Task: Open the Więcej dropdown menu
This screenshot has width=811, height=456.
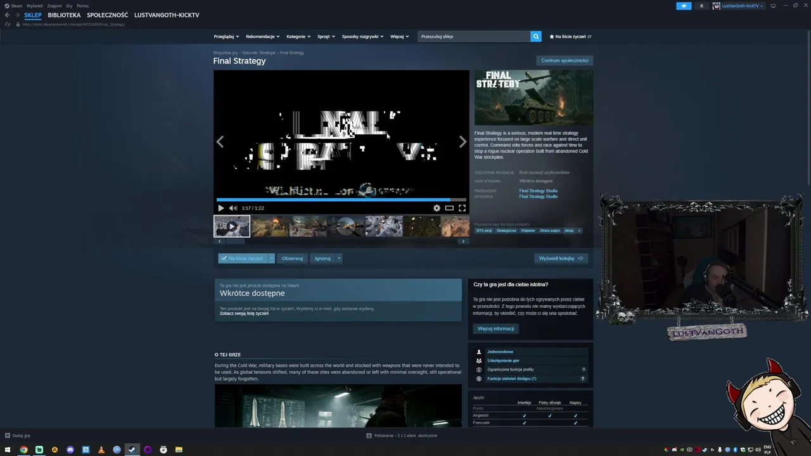Action: 399,36
